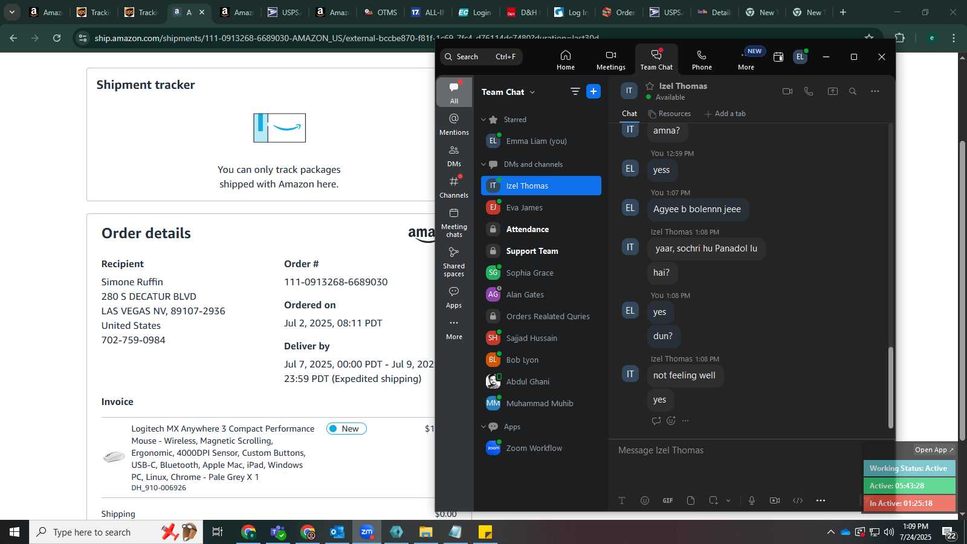Open the Home tab in Zoom

(x=565, y=60)
